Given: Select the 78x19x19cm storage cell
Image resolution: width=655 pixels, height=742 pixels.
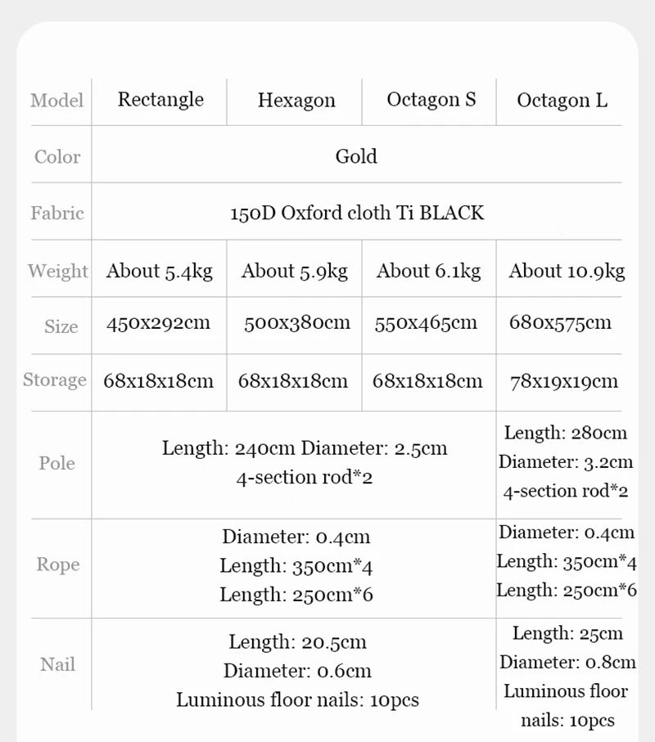Looking at the screenshot, I should click(x=563, y=381).
